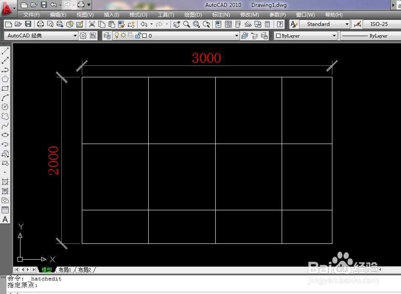The width and height of the screenshot is (401, 294).
Task: Select the Table tool
Action: (x=5, y=210)
